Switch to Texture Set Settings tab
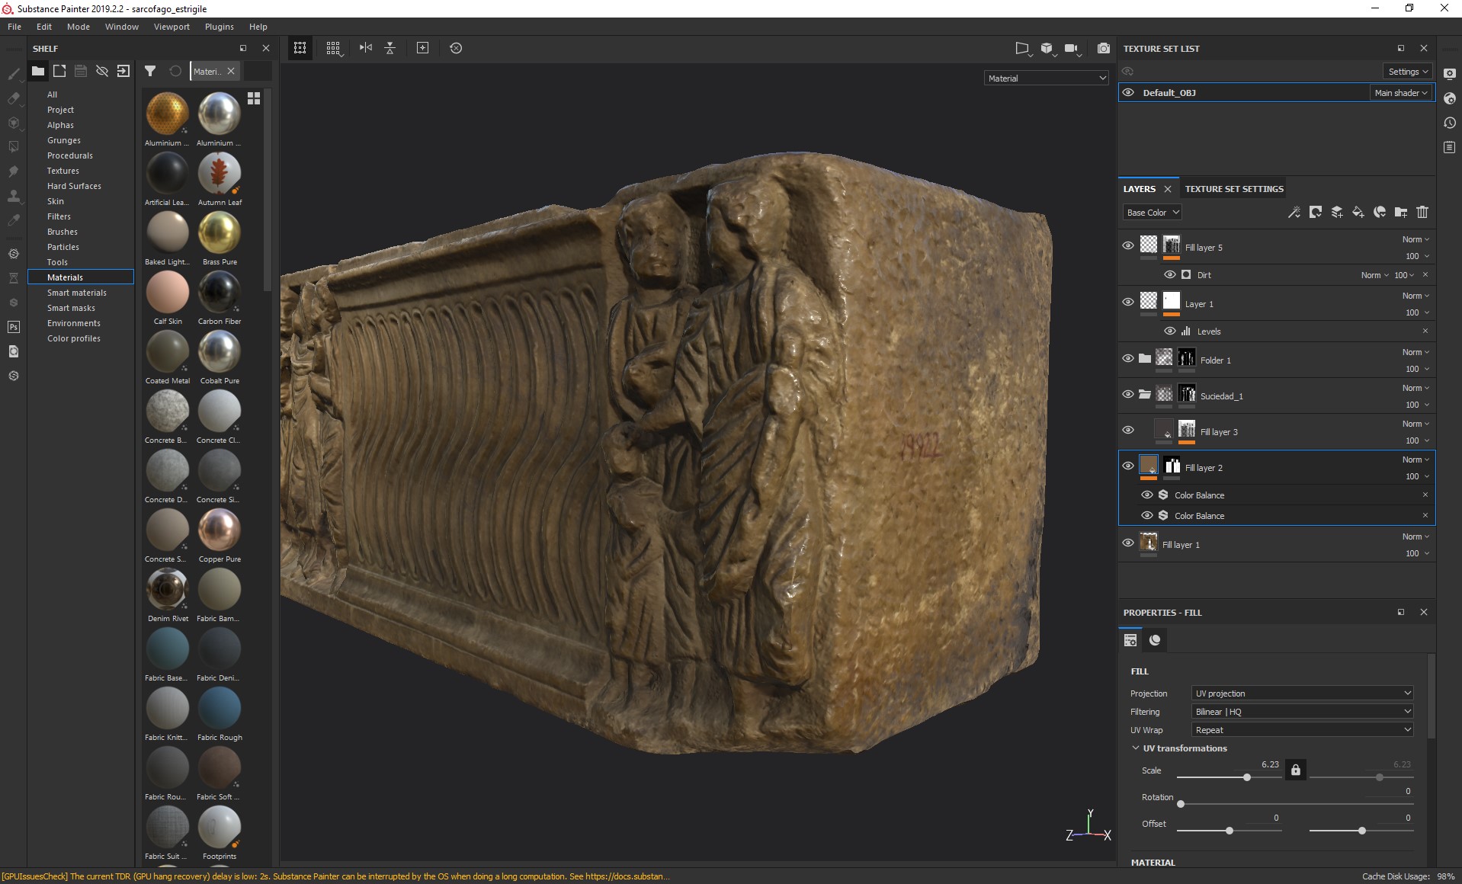The height and width of the screenshot is (884, 1462). (x=1233, y=189)
